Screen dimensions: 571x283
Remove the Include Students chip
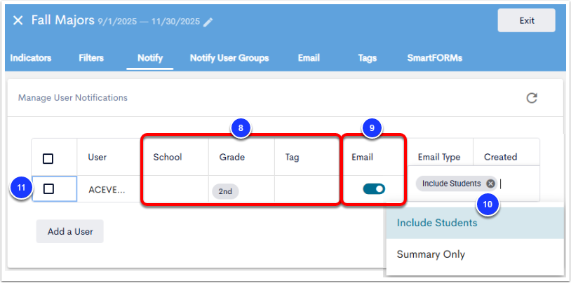pyautogui.click(x=490, y=184)
